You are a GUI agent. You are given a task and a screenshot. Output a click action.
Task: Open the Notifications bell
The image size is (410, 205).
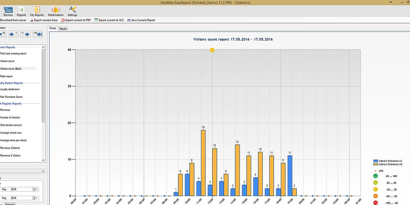56,11
